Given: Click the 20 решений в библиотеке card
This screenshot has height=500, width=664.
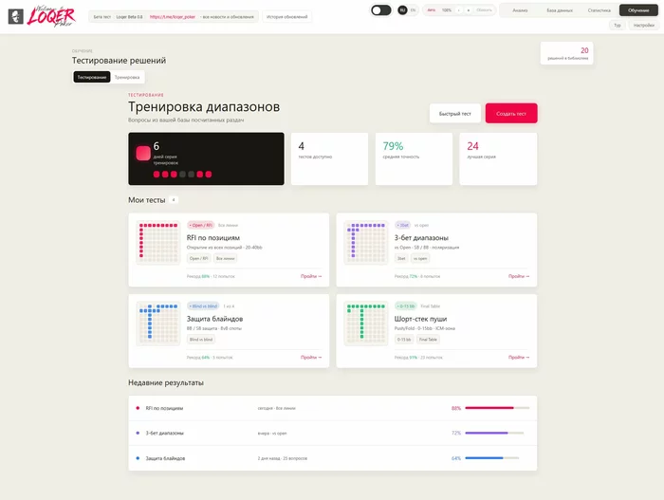Looking at the screenshot, I should 566,53.
